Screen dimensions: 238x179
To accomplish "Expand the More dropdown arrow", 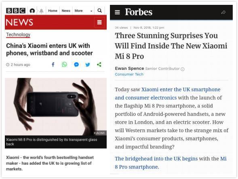I will (x=91, y=11).
